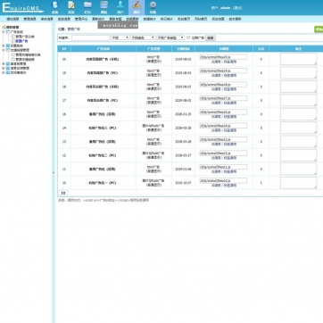Click the ID cell 11
Viewport: 323px width, 323px height.
(x=64, y=169)
